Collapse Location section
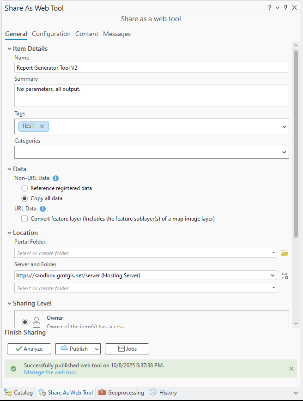 click(x=9, y=233)
